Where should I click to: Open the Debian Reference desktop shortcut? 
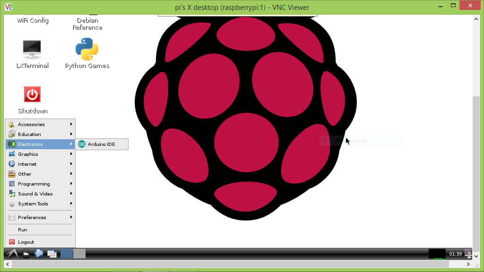tap(87, 23)
